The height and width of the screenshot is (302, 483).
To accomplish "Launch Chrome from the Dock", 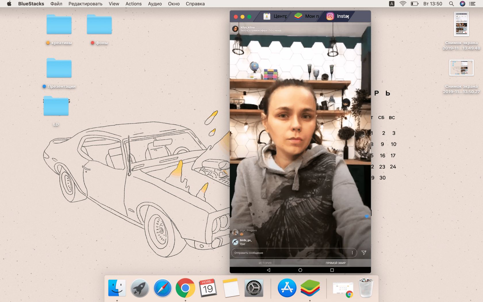I will click(x=185, y=288).
